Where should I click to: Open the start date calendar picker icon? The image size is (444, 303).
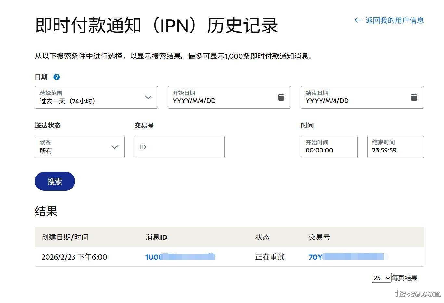coord(280,96)
